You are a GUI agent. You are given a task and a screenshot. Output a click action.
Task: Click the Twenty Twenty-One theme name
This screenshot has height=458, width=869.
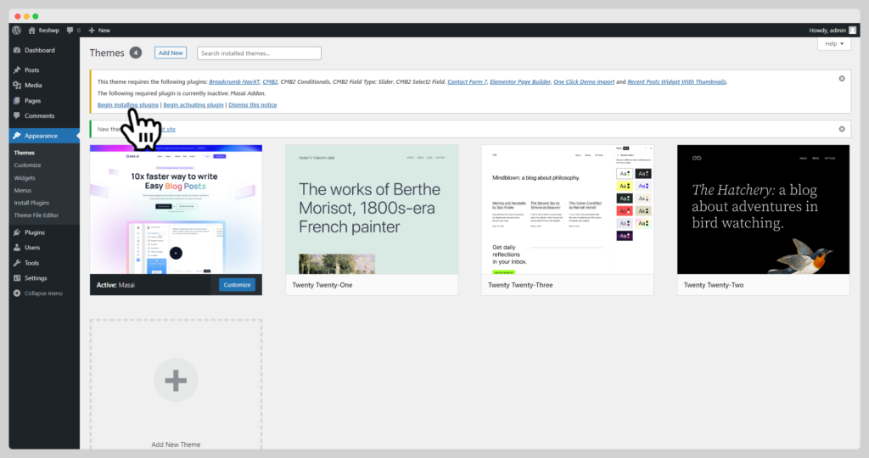(322, 285)
